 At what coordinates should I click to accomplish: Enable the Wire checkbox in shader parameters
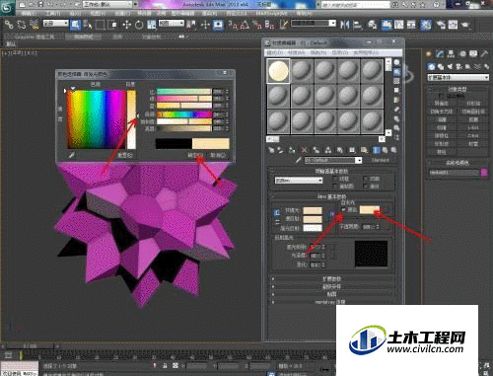click(335, 179)
